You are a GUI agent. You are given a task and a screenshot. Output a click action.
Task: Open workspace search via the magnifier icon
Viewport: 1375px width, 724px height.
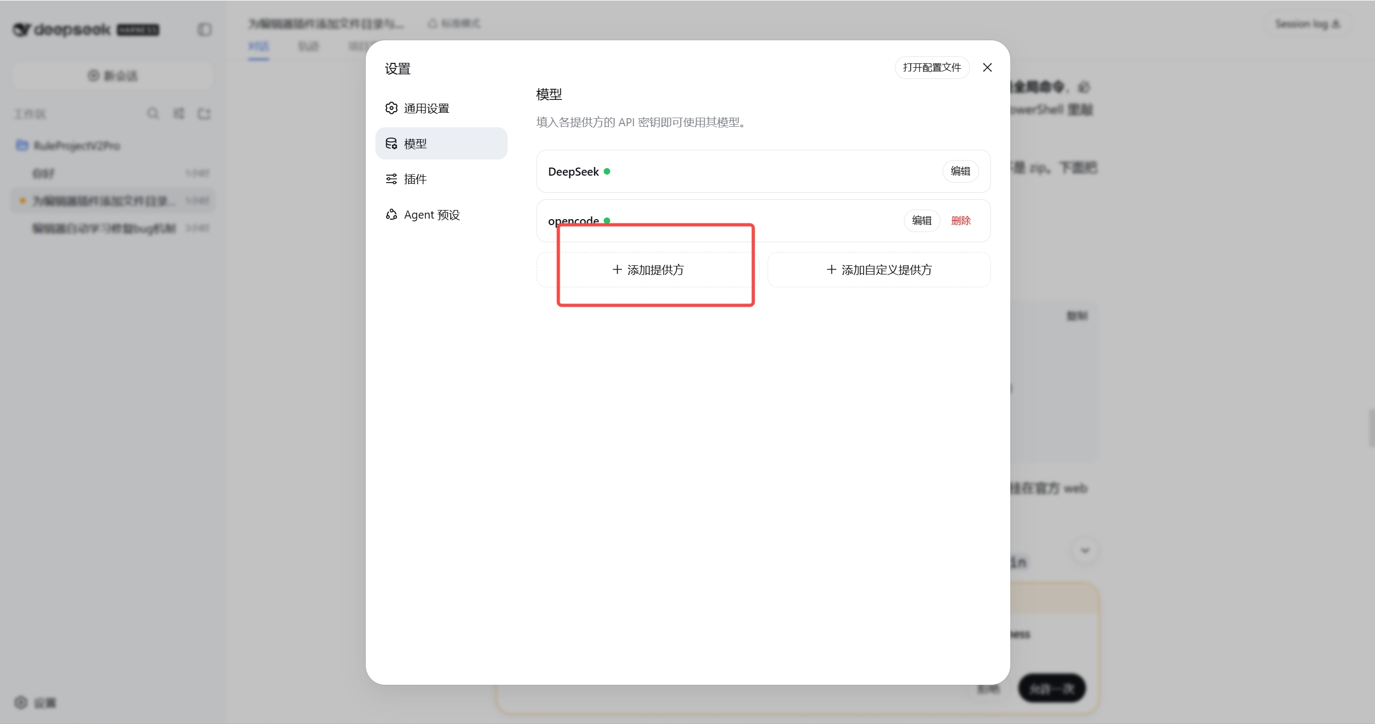pos(153,113)
